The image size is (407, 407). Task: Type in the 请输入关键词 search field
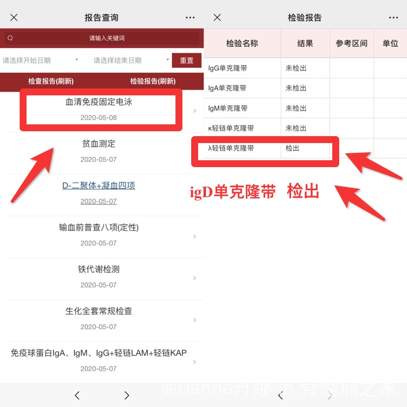pyautogui.click(x=103, y=38)
